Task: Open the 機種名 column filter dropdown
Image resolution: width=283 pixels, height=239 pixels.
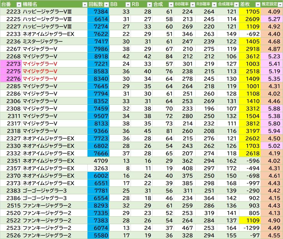Action: click(x=85, y=5)
